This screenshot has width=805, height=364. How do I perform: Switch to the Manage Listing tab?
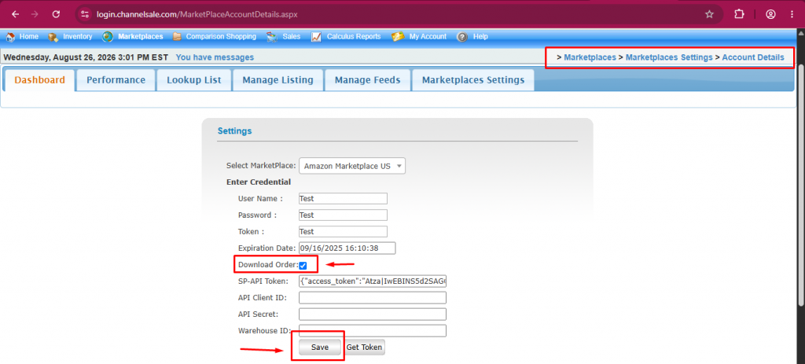pos(278,80)
